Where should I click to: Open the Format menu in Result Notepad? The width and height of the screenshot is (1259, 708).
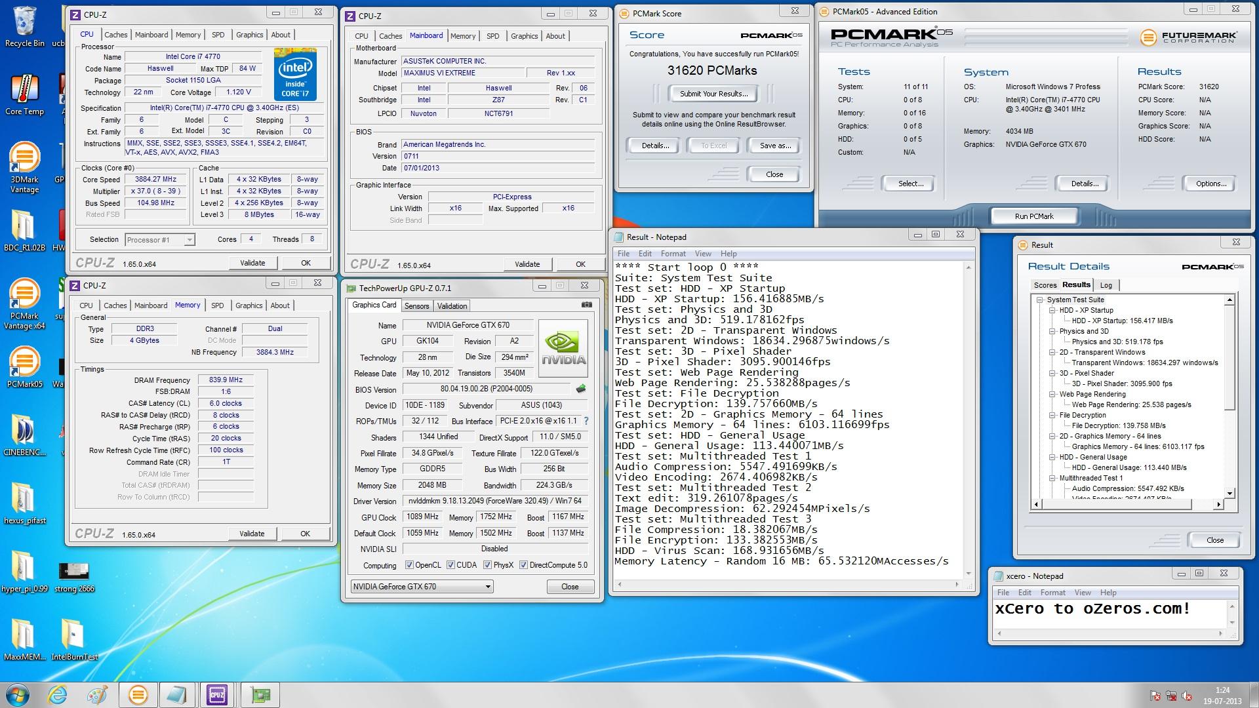(673, 254)
